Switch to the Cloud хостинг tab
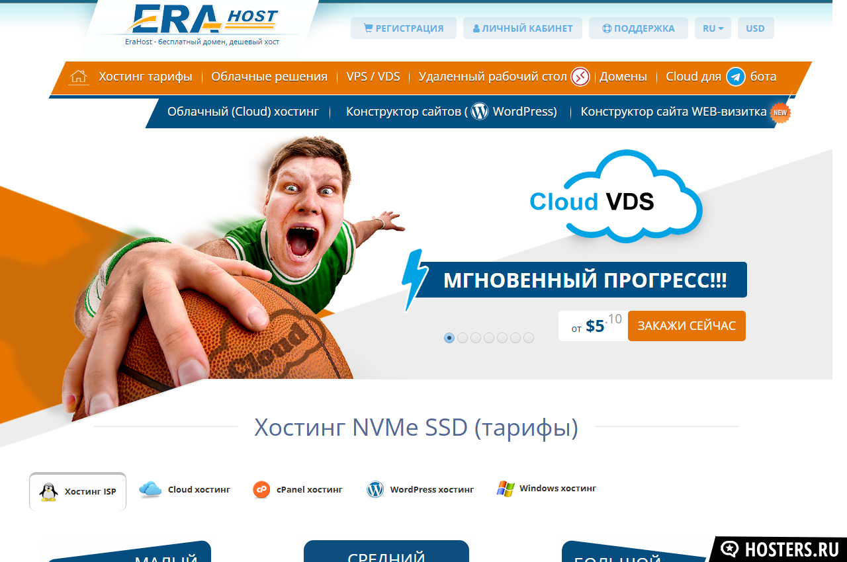Screen dimensions: 847x562 186,490
